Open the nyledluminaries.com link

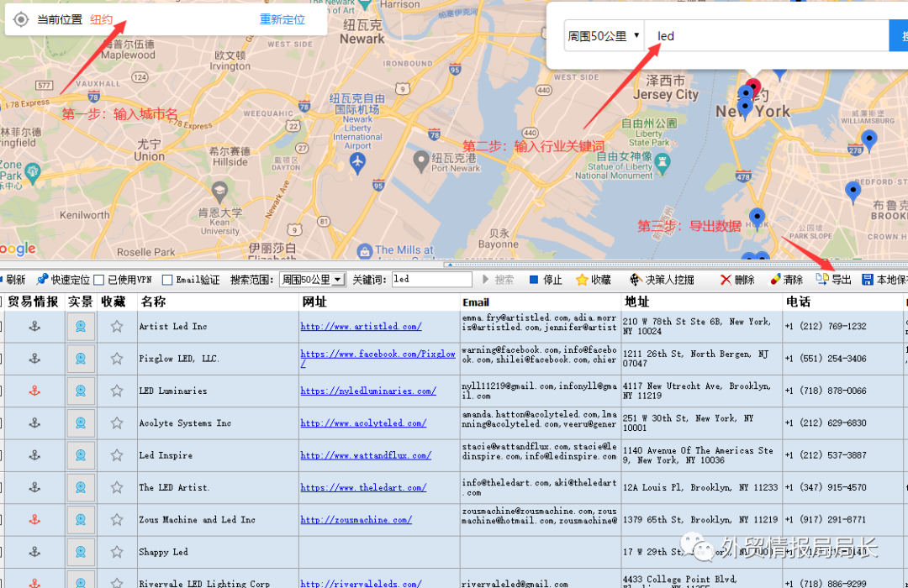tap(368, 391)
